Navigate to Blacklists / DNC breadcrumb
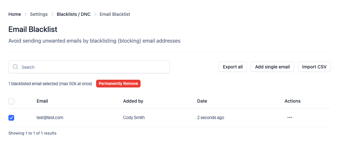Screen dimensions: 343x152 73,14
